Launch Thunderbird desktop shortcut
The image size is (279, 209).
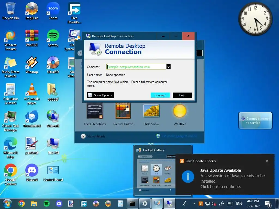tap(32, 119)
